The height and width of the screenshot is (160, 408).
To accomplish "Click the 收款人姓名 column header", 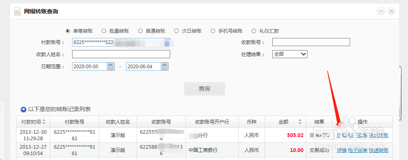I will tap(118, 122).
